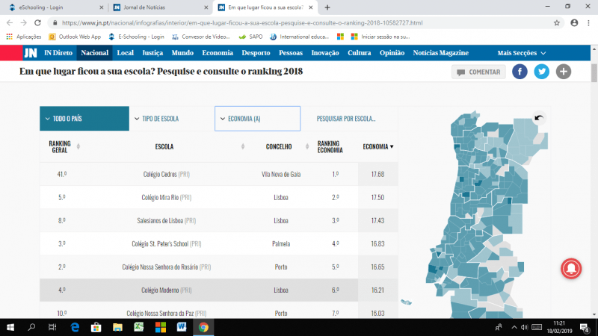This screenshot has width=598, height=336.
Task: Show hidden system tray icons
Action: pos(514,327)
